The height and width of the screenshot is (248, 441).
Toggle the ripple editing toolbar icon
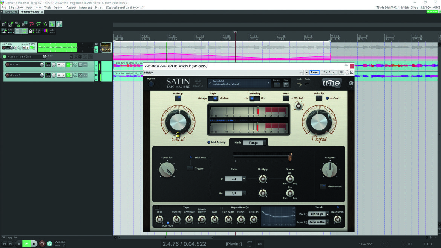click(x=4, y=31)
